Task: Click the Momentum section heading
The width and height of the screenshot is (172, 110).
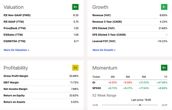Action: pos(105,68)
